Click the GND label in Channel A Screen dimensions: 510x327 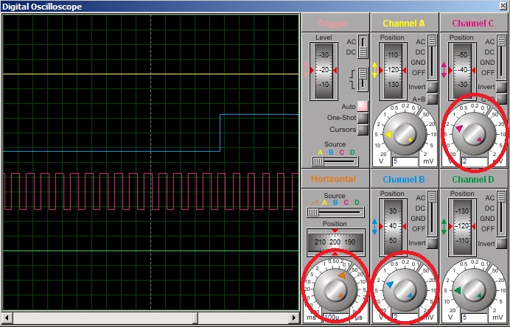pyautogui.click(x=418, y=63)
